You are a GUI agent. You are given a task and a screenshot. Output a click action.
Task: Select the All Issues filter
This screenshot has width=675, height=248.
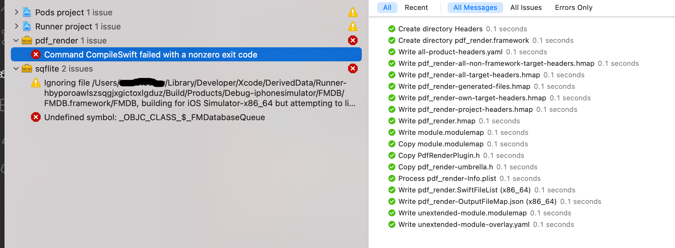pos(526,7)
